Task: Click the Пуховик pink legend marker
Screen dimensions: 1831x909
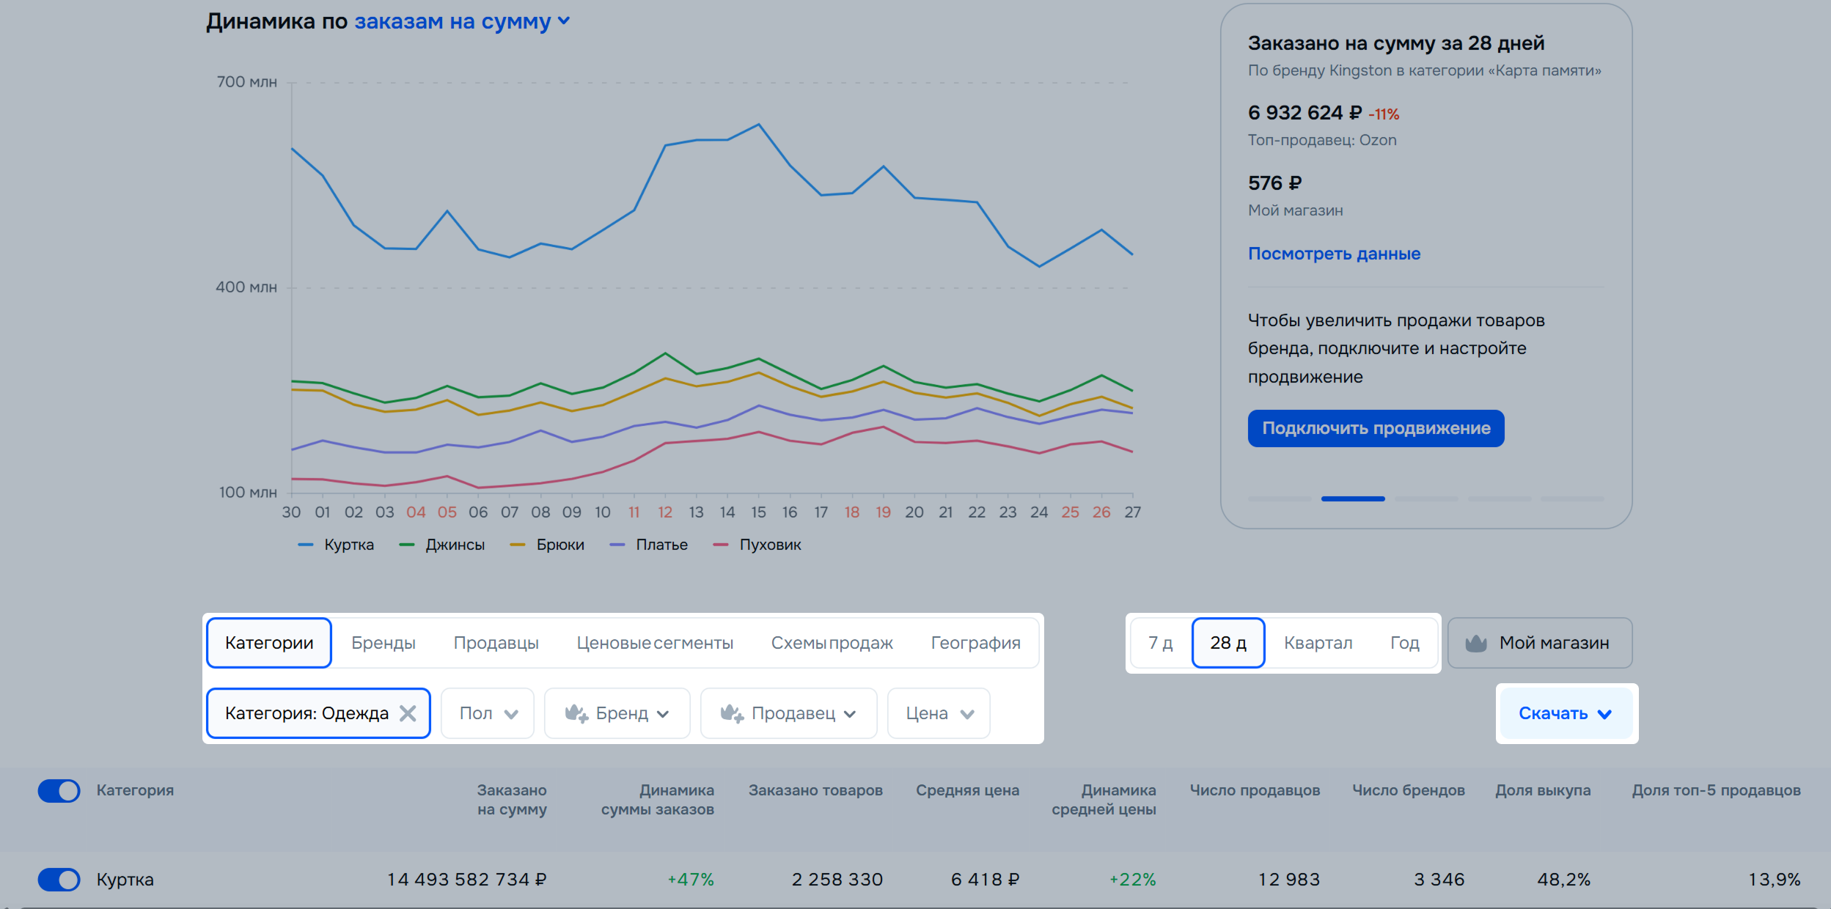Action: pyautogui.click(x=721, y=545)
